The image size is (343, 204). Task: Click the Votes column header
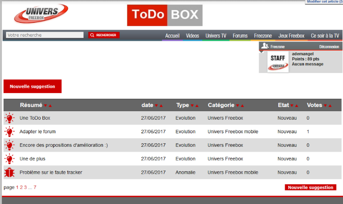[315, 105]
